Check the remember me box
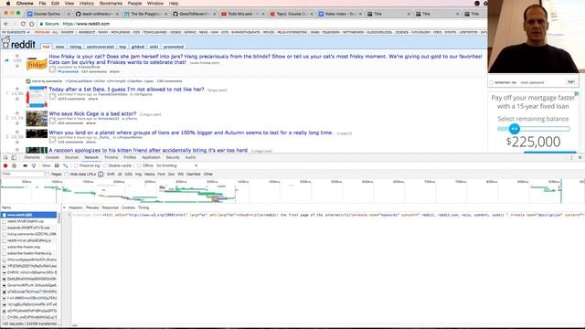 [x=492, y=82]
